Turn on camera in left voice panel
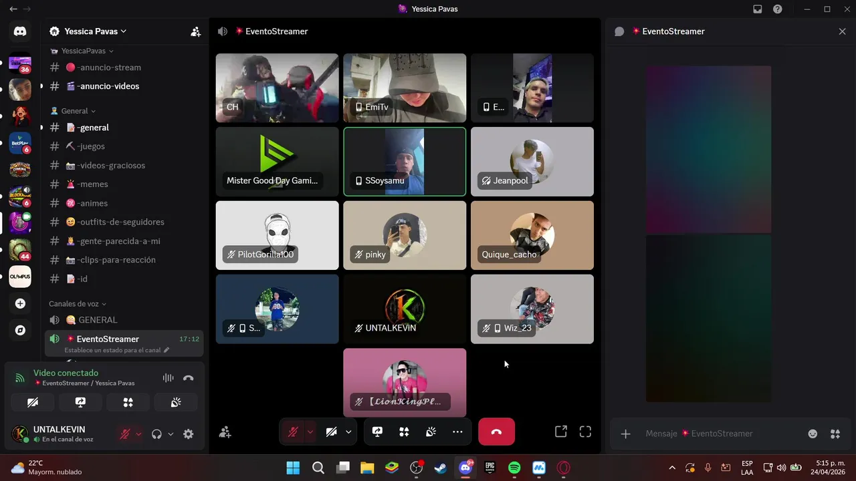Image resolution: width=856 pixels, height=481 pixels. point(33,402)
